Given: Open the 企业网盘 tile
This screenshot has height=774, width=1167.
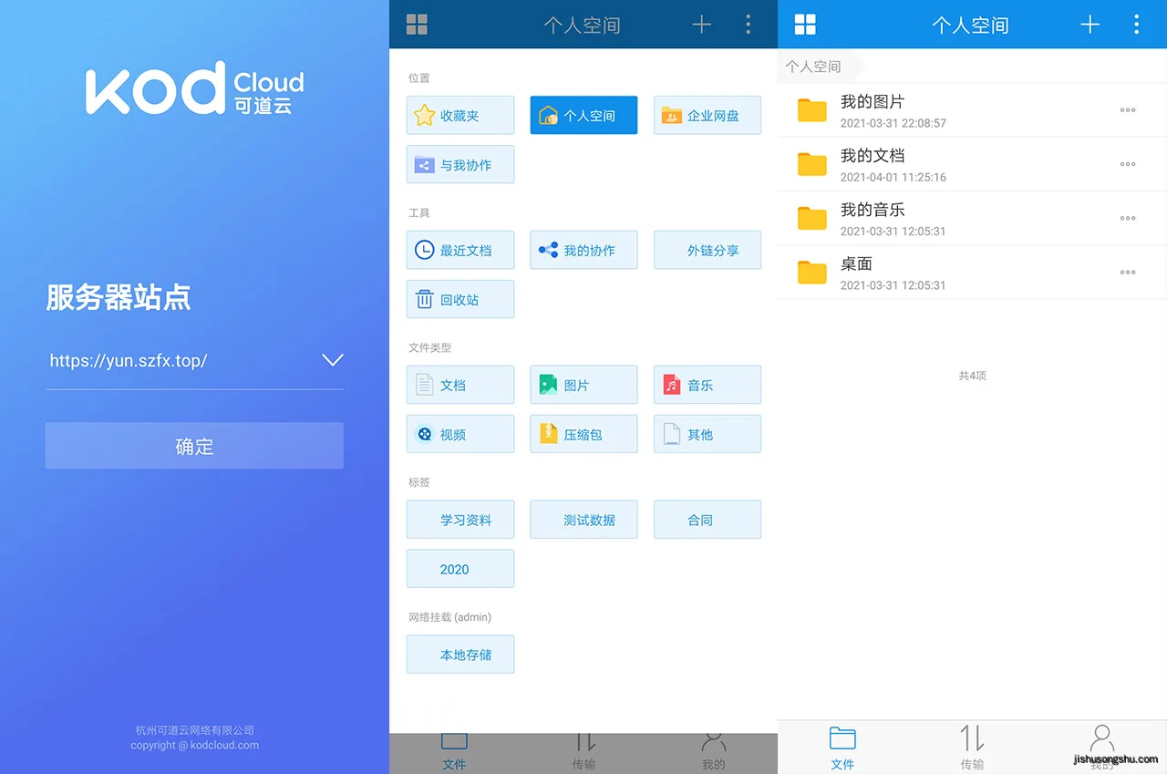Looking at the screenshot, I should pyautogui.click(x=707, y=116).
